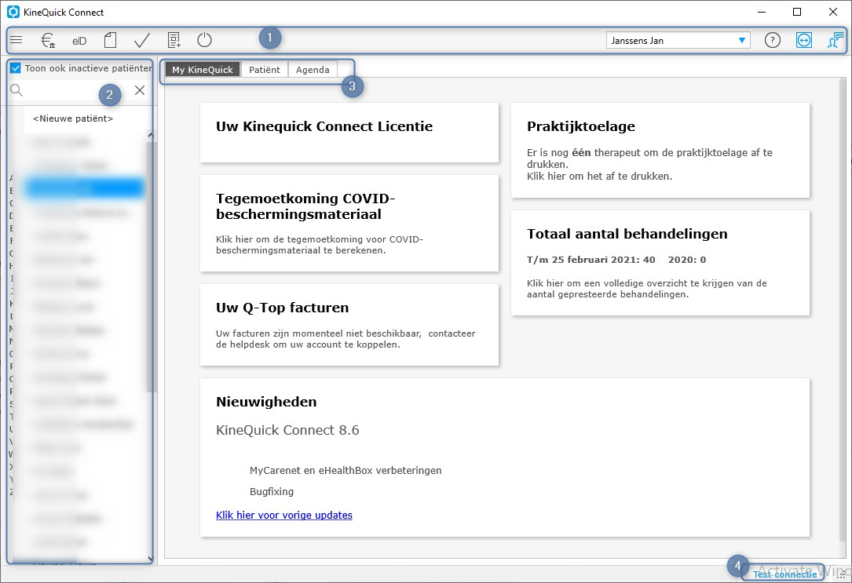852x583 pixels.
Task: Click the 'Nieuwigheden' heading
Action: 266,402
